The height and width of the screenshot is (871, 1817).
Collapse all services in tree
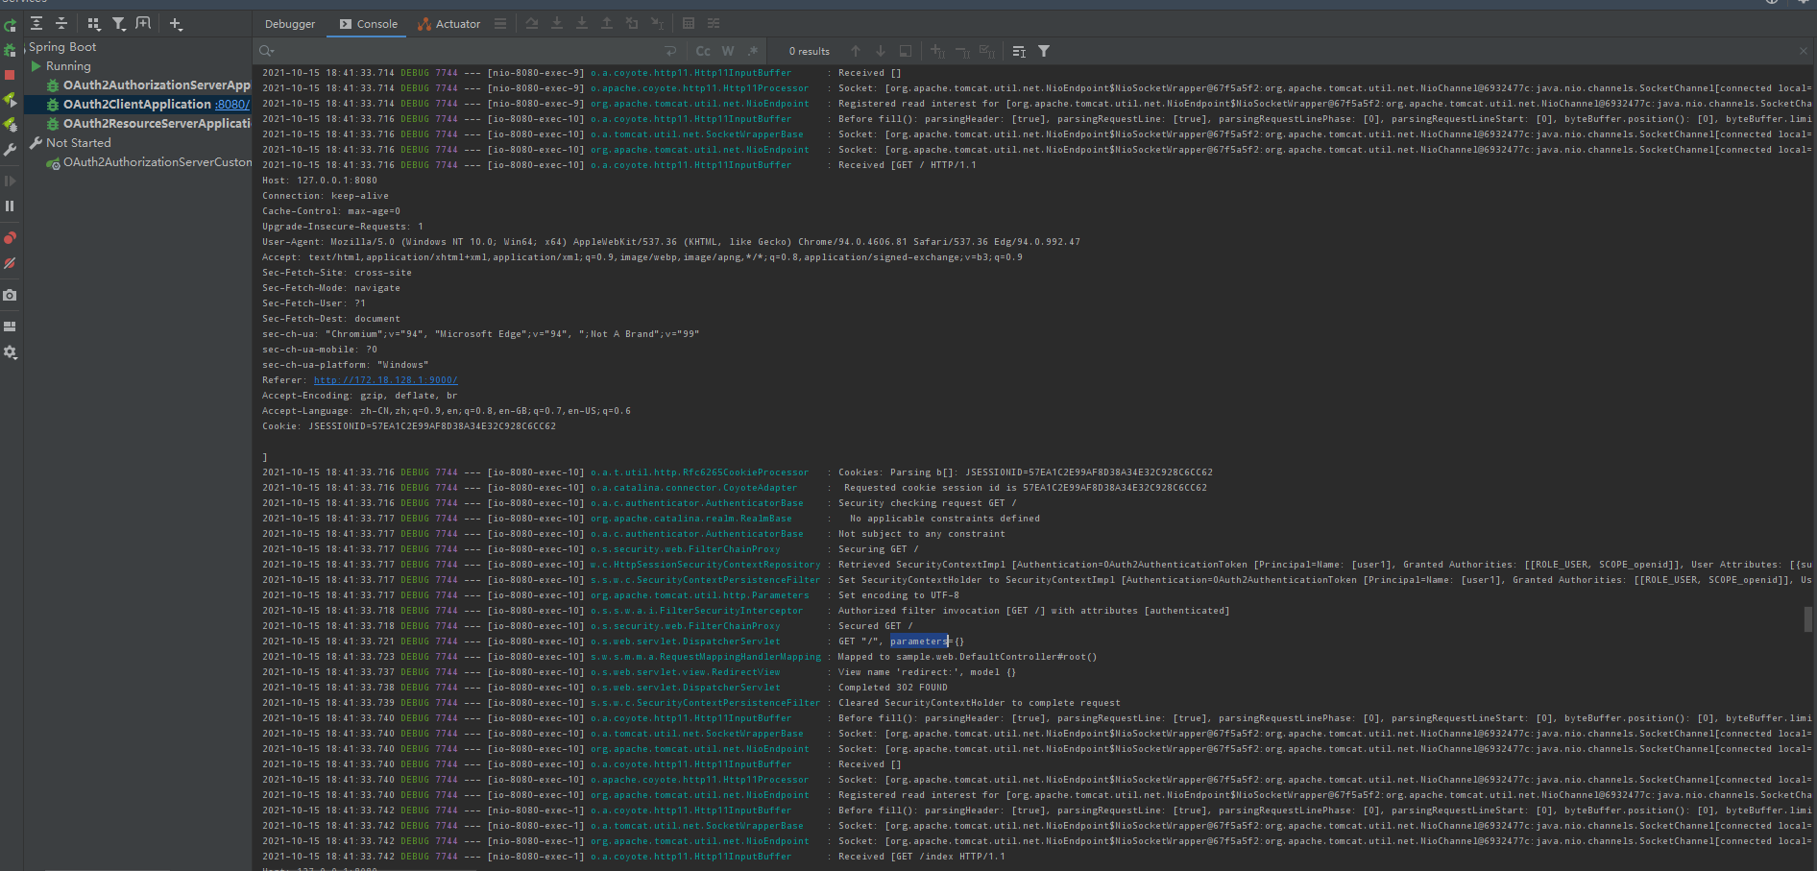pos(61,23)
